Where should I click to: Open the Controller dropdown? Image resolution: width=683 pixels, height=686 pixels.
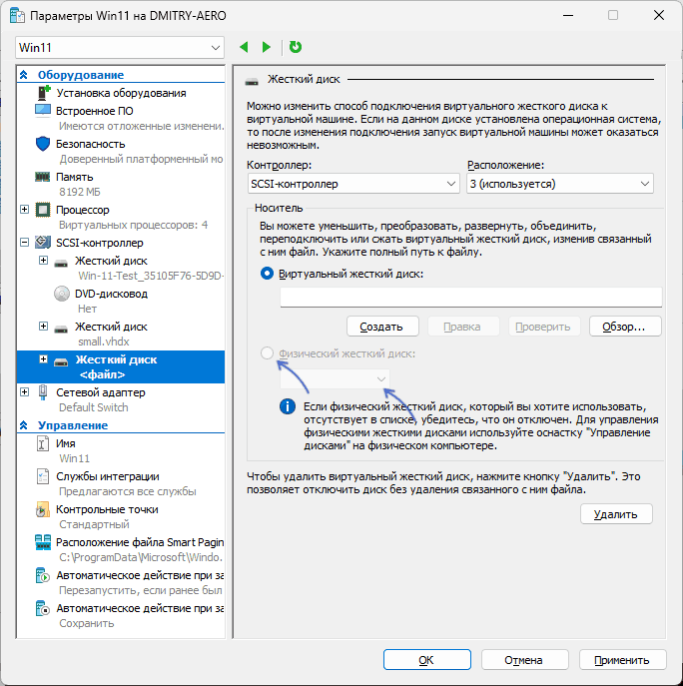click(x=353, y=184)
